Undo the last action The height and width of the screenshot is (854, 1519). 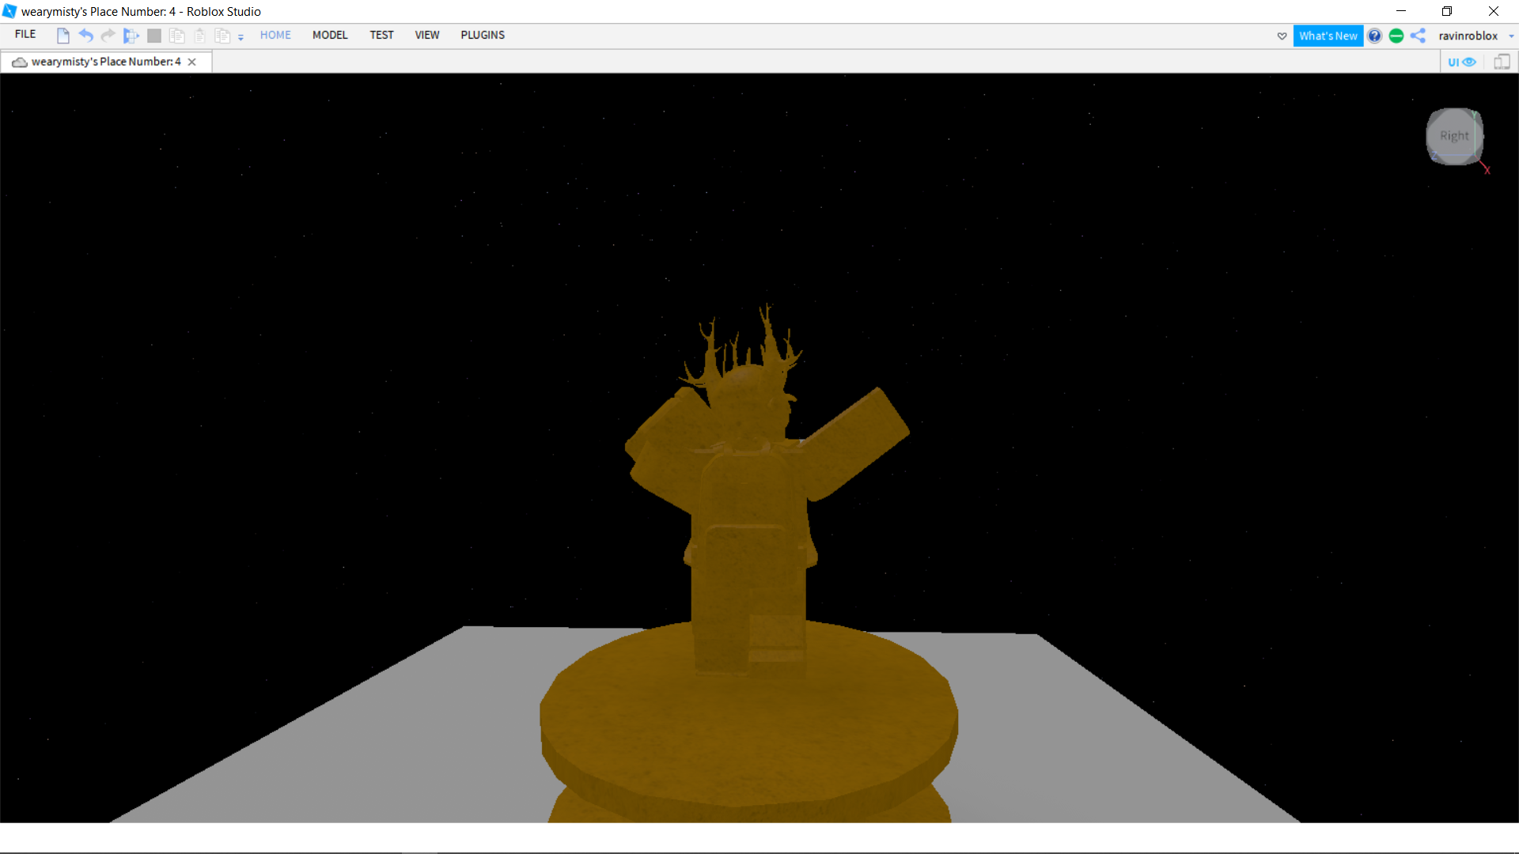click(x=85, y=36)
